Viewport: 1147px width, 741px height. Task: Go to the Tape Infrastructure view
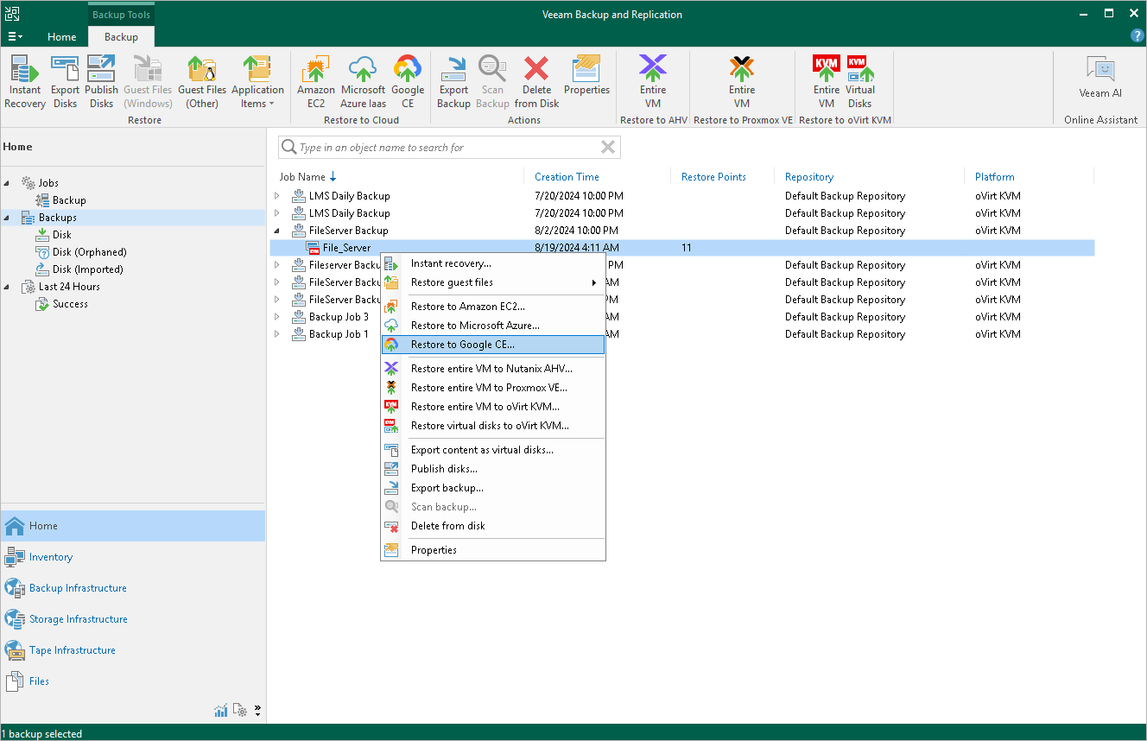click(x=133, y=650)
